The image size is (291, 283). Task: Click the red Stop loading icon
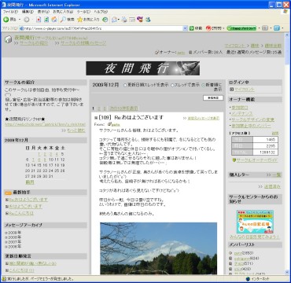tap(39, 20)
